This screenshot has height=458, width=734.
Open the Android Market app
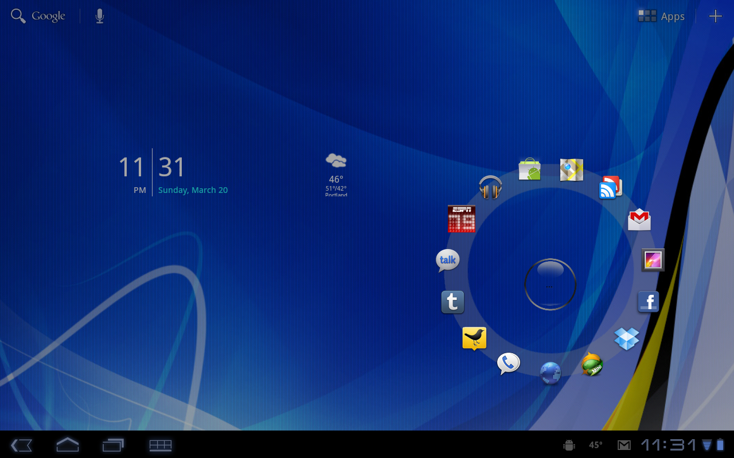click(529, 169)
